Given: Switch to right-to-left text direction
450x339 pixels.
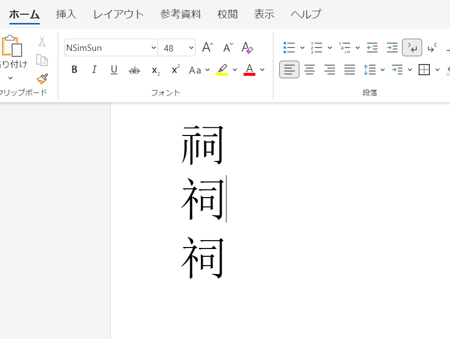Looking at the screenshot, I should (432, 47).
